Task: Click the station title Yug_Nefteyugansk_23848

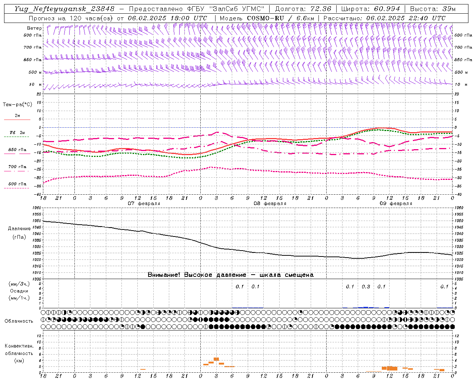Action: point(64,9)
